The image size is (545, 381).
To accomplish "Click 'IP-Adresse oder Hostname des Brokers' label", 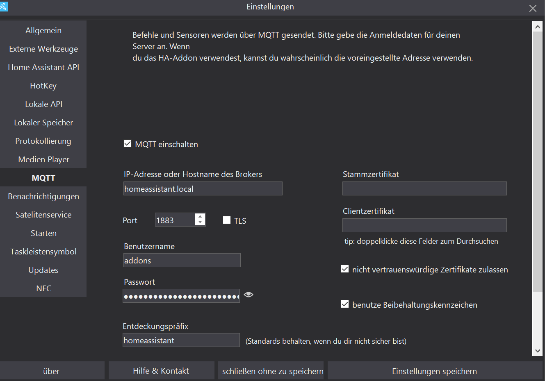I will (x=193, y=174).
